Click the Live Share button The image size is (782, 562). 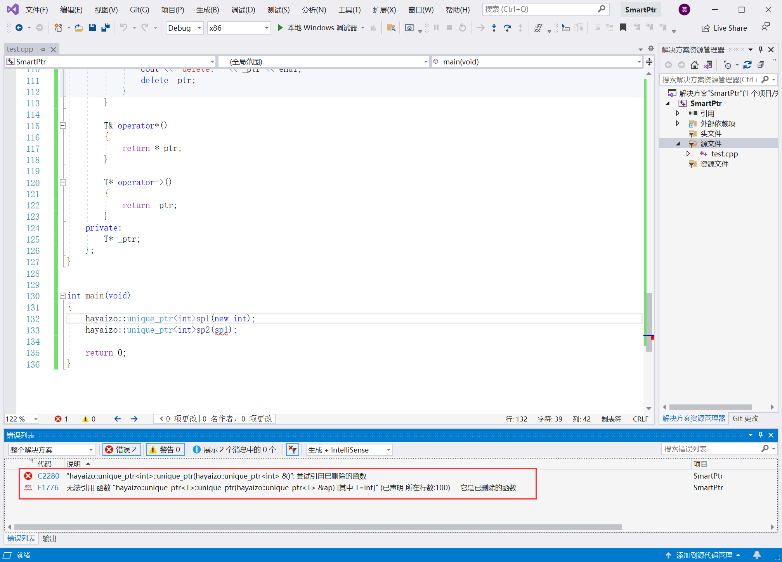[x=724, y=28]
